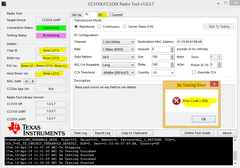Click the red error icon in the dialog

click(176, 101)
